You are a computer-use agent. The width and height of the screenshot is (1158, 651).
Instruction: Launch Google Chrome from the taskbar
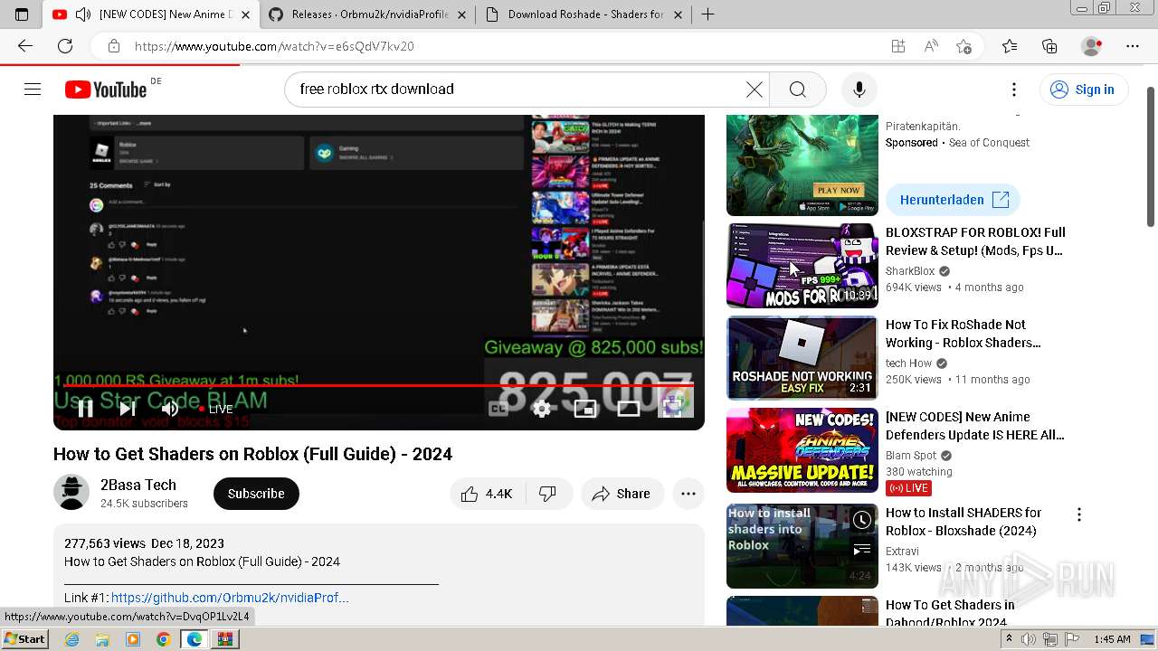pos(163,639)
